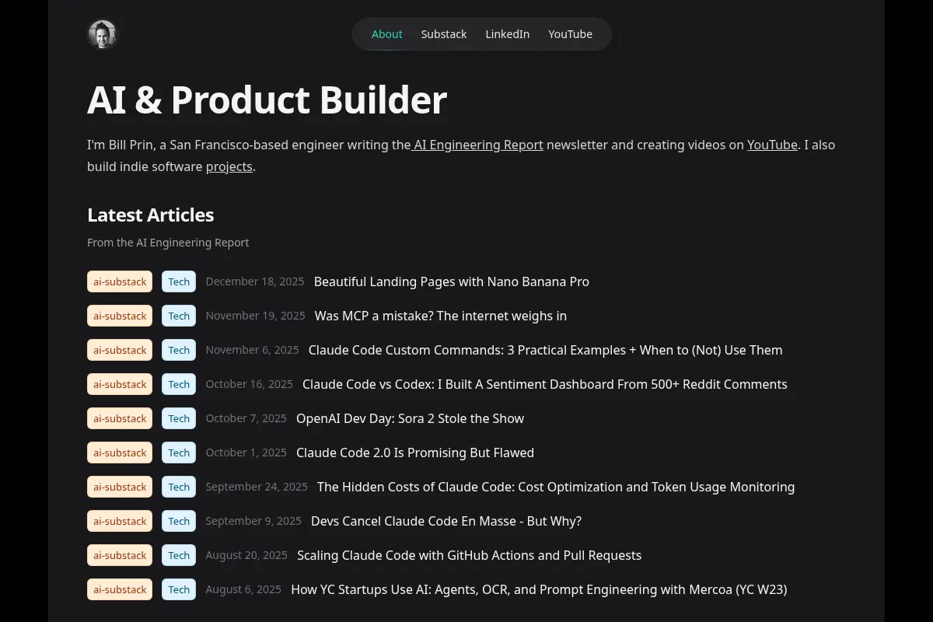Viewport: 933px width, 622px height.
Task: Click Tech tag on August 6 row
Action: tap(179, 589)
